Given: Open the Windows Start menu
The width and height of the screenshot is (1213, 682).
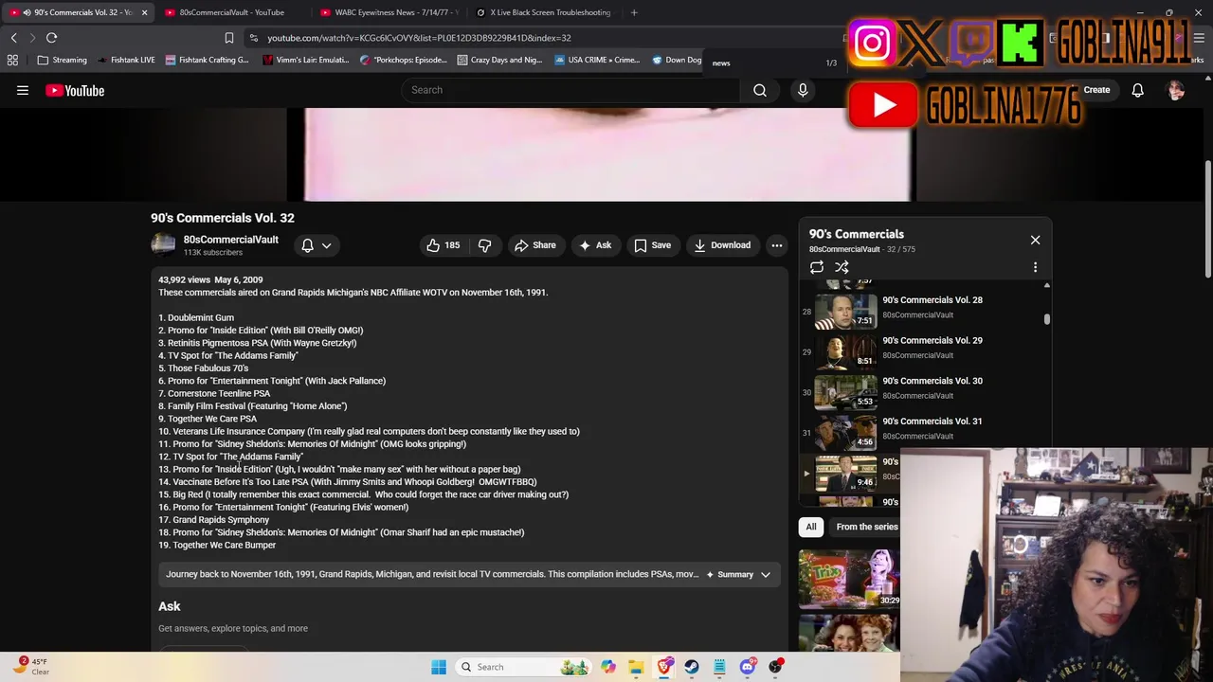Looking at the screenshot, I should (x=438, y=667).
